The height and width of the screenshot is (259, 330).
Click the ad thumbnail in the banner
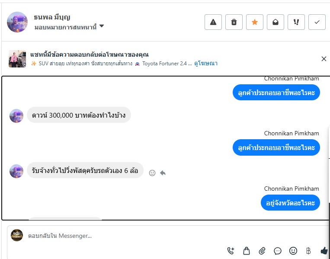(14, 59)
